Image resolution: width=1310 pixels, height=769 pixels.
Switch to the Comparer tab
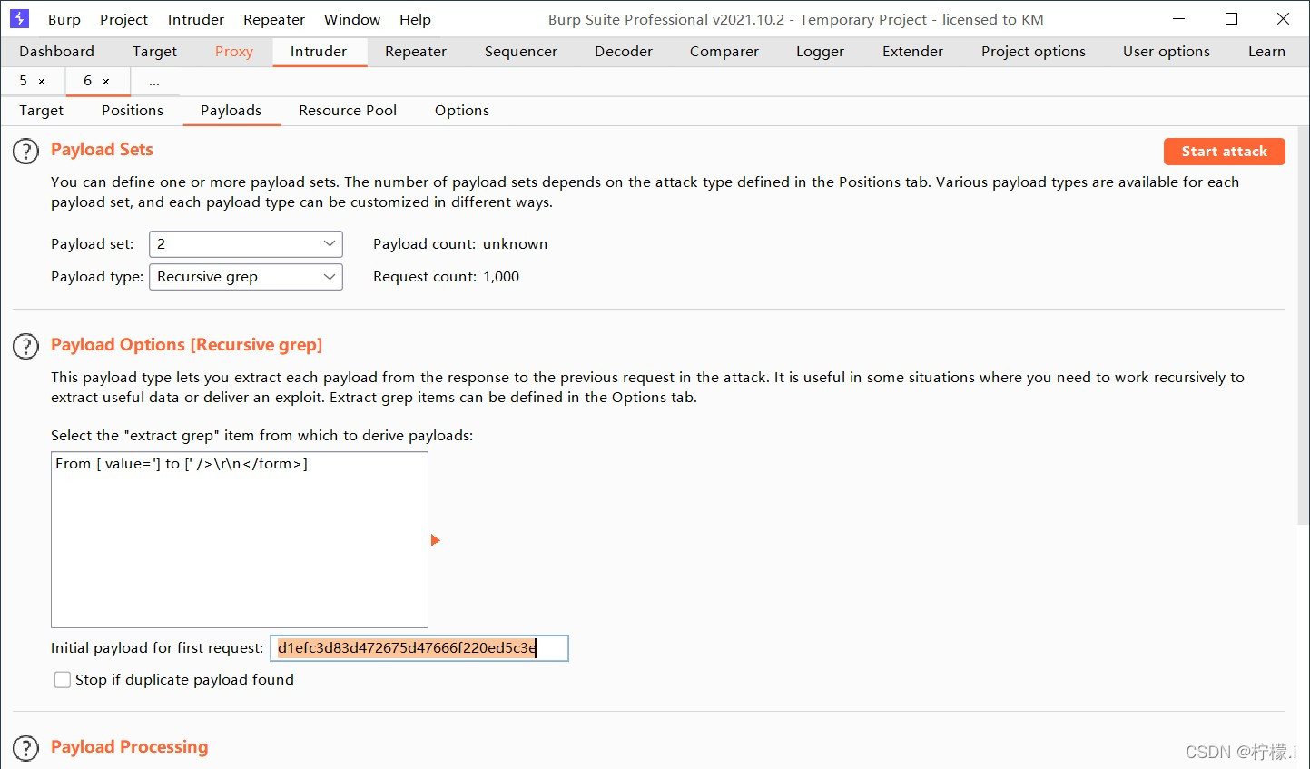pyautogui.click(x=724, y=52)
